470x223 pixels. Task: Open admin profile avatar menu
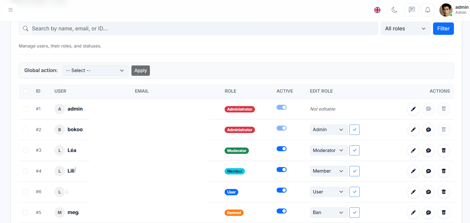point(446,10)
